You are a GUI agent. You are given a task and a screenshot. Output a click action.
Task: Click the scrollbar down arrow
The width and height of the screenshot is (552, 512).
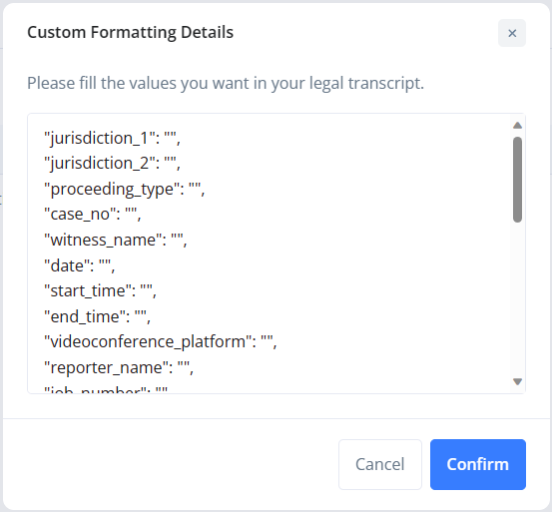click(517, 381)
